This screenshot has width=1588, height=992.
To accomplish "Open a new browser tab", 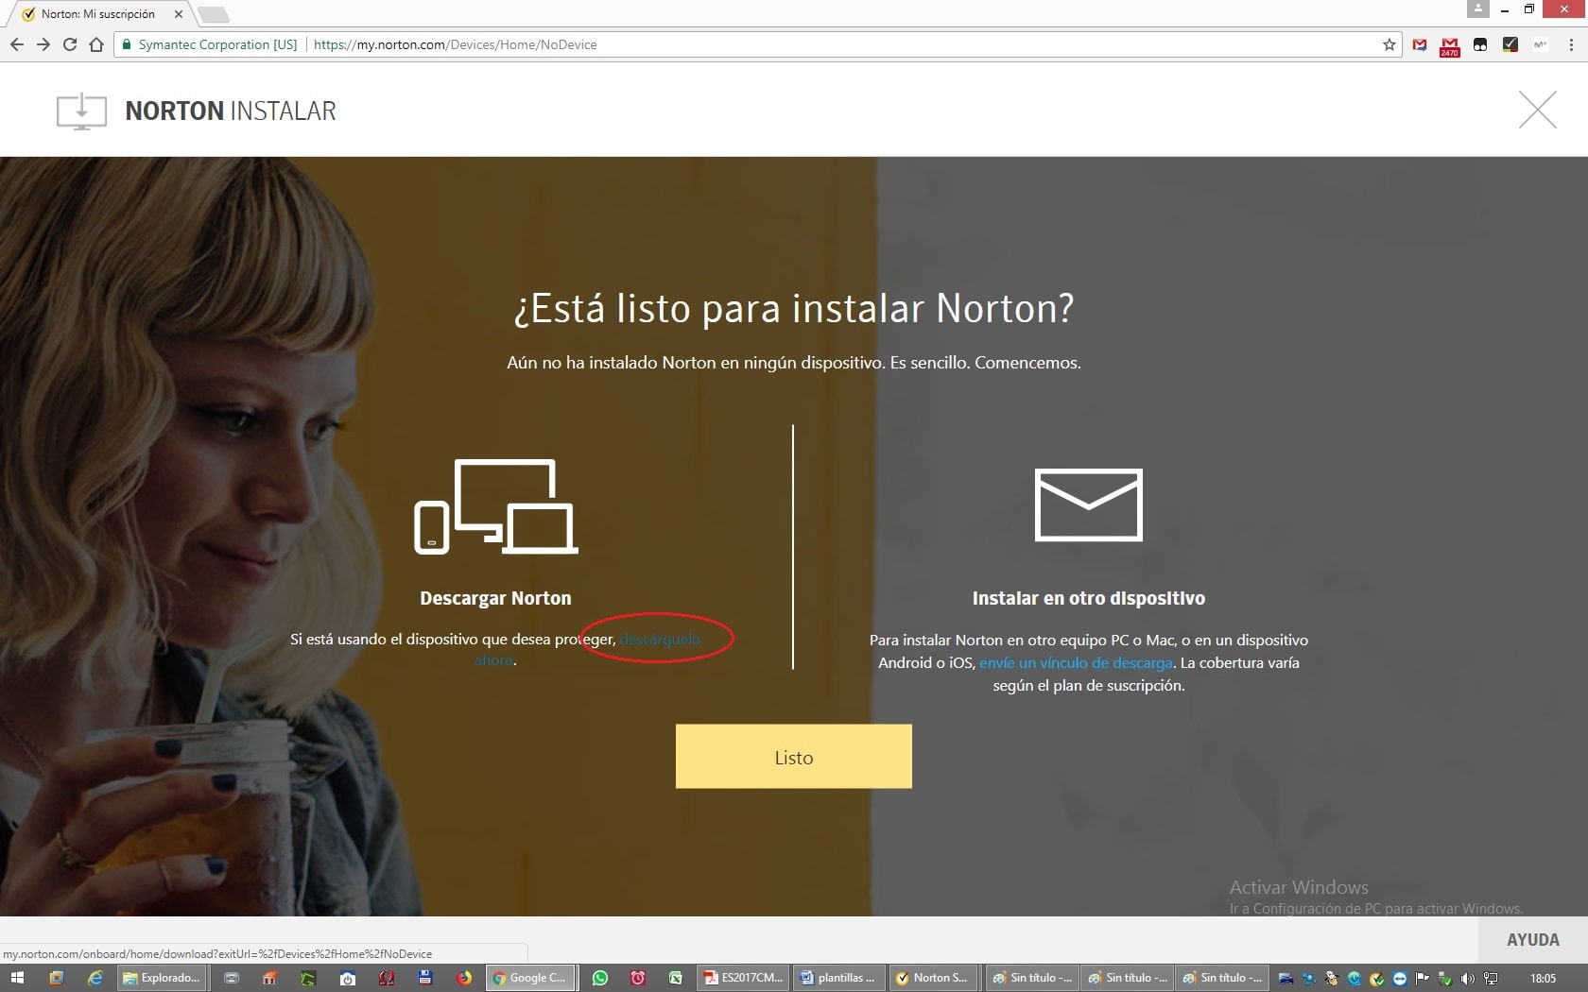I will point(214,14).
